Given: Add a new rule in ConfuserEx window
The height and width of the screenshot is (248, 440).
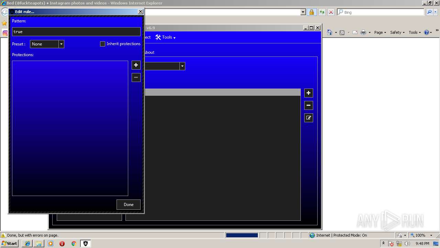Looking at the screenshot, I should 309,93.
